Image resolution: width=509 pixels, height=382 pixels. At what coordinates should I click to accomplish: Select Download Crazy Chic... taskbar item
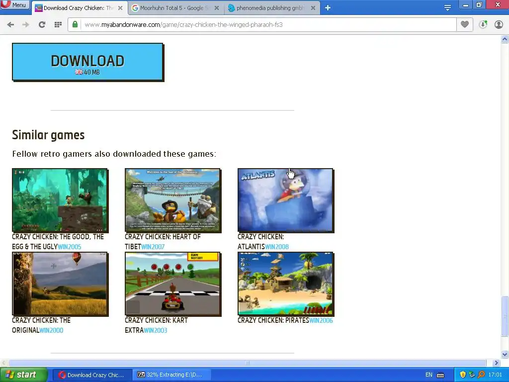tap(91, 375)
